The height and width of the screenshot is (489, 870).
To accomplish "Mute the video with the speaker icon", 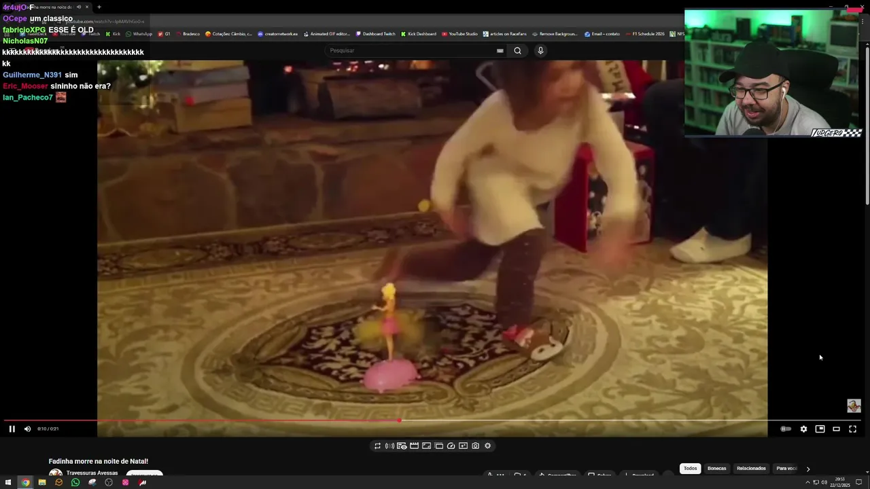I will [x=27, y=429].
